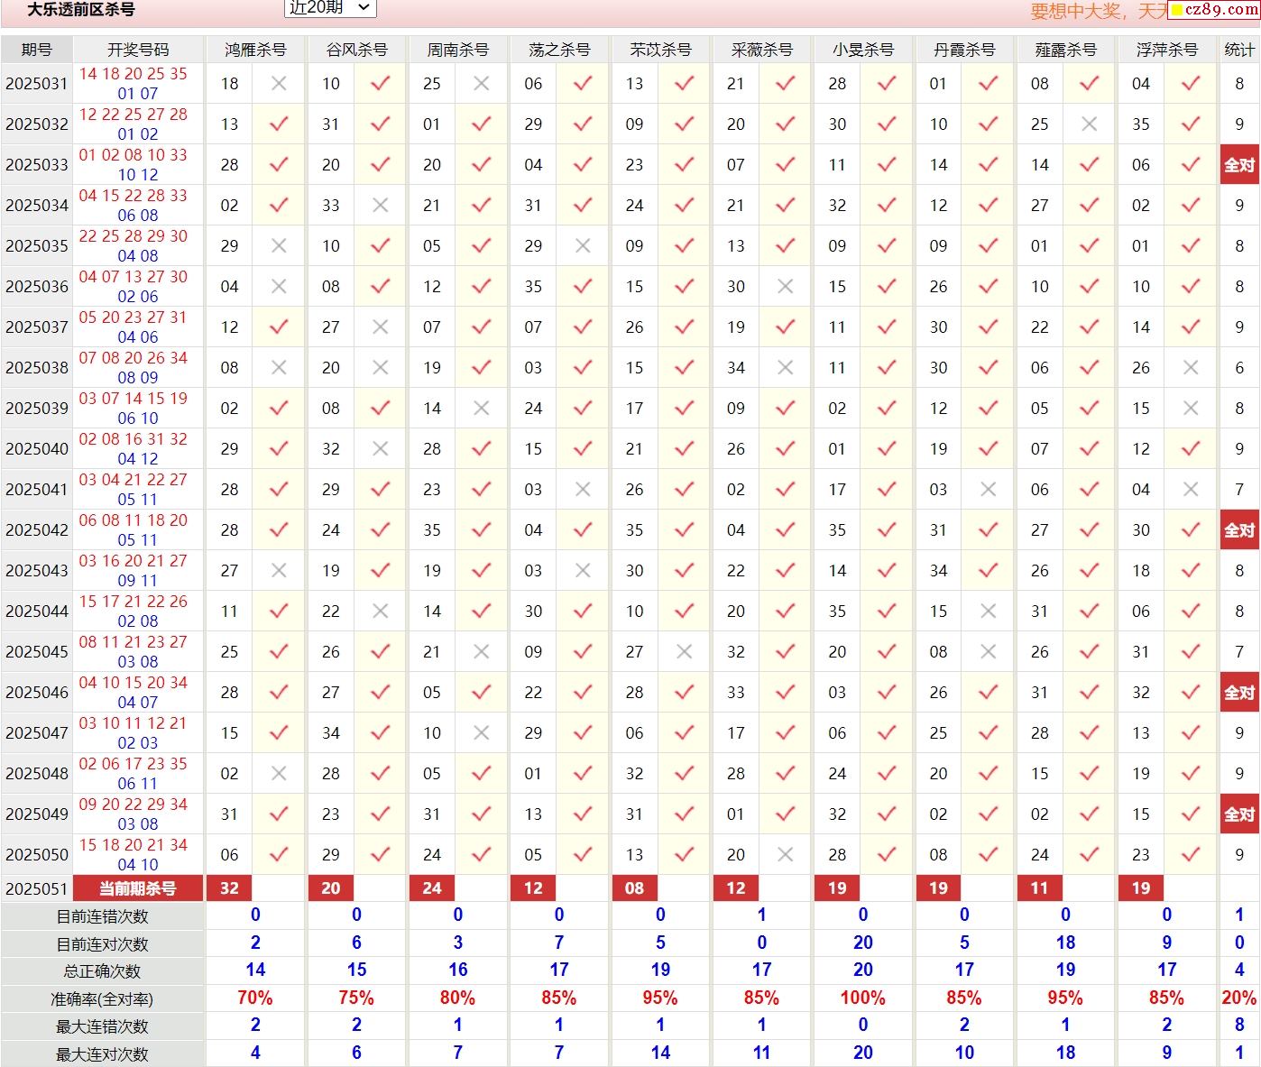Click the gray X under 采薇杀号 for 2025050
The height and width of the screenshot is (1067, 1261).
click(786, 854)
